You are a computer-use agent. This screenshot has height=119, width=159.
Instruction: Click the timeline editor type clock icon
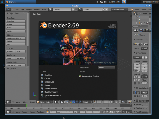coord(8,112)
